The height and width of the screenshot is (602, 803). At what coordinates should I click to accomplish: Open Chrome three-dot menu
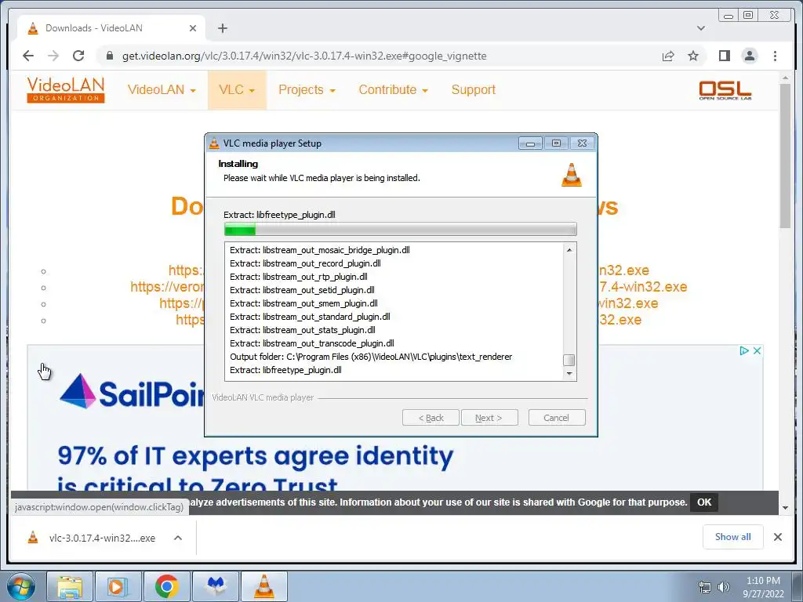click(x=775, y=56)
